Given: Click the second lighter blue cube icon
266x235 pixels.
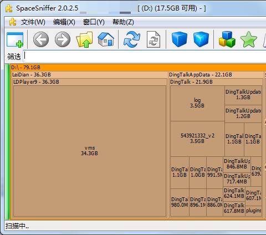Looking at the screenshot, I should tap(201, 39).
